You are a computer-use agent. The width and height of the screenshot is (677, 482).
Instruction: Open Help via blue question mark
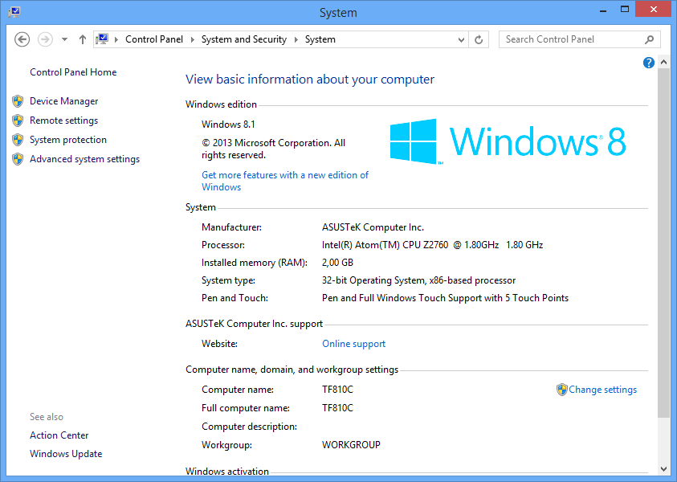click(x=649, y=63)
